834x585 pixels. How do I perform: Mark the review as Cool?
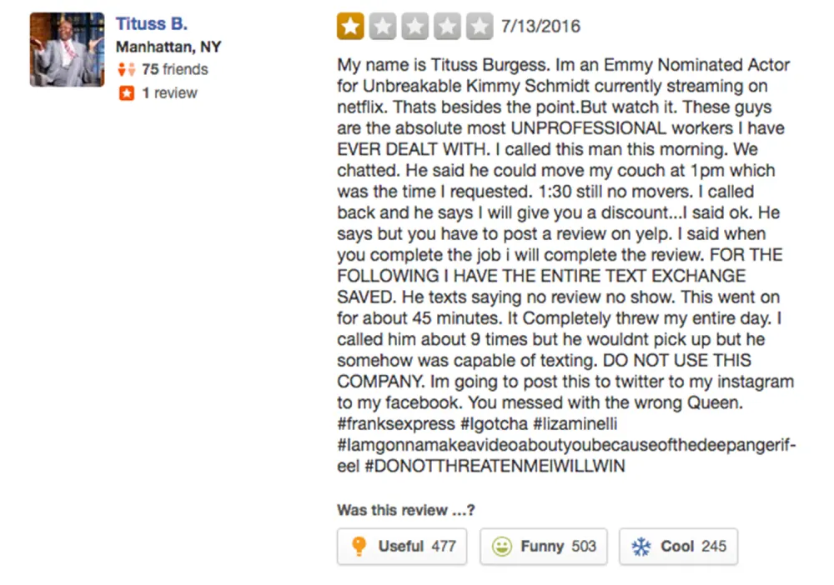(678, 547)
